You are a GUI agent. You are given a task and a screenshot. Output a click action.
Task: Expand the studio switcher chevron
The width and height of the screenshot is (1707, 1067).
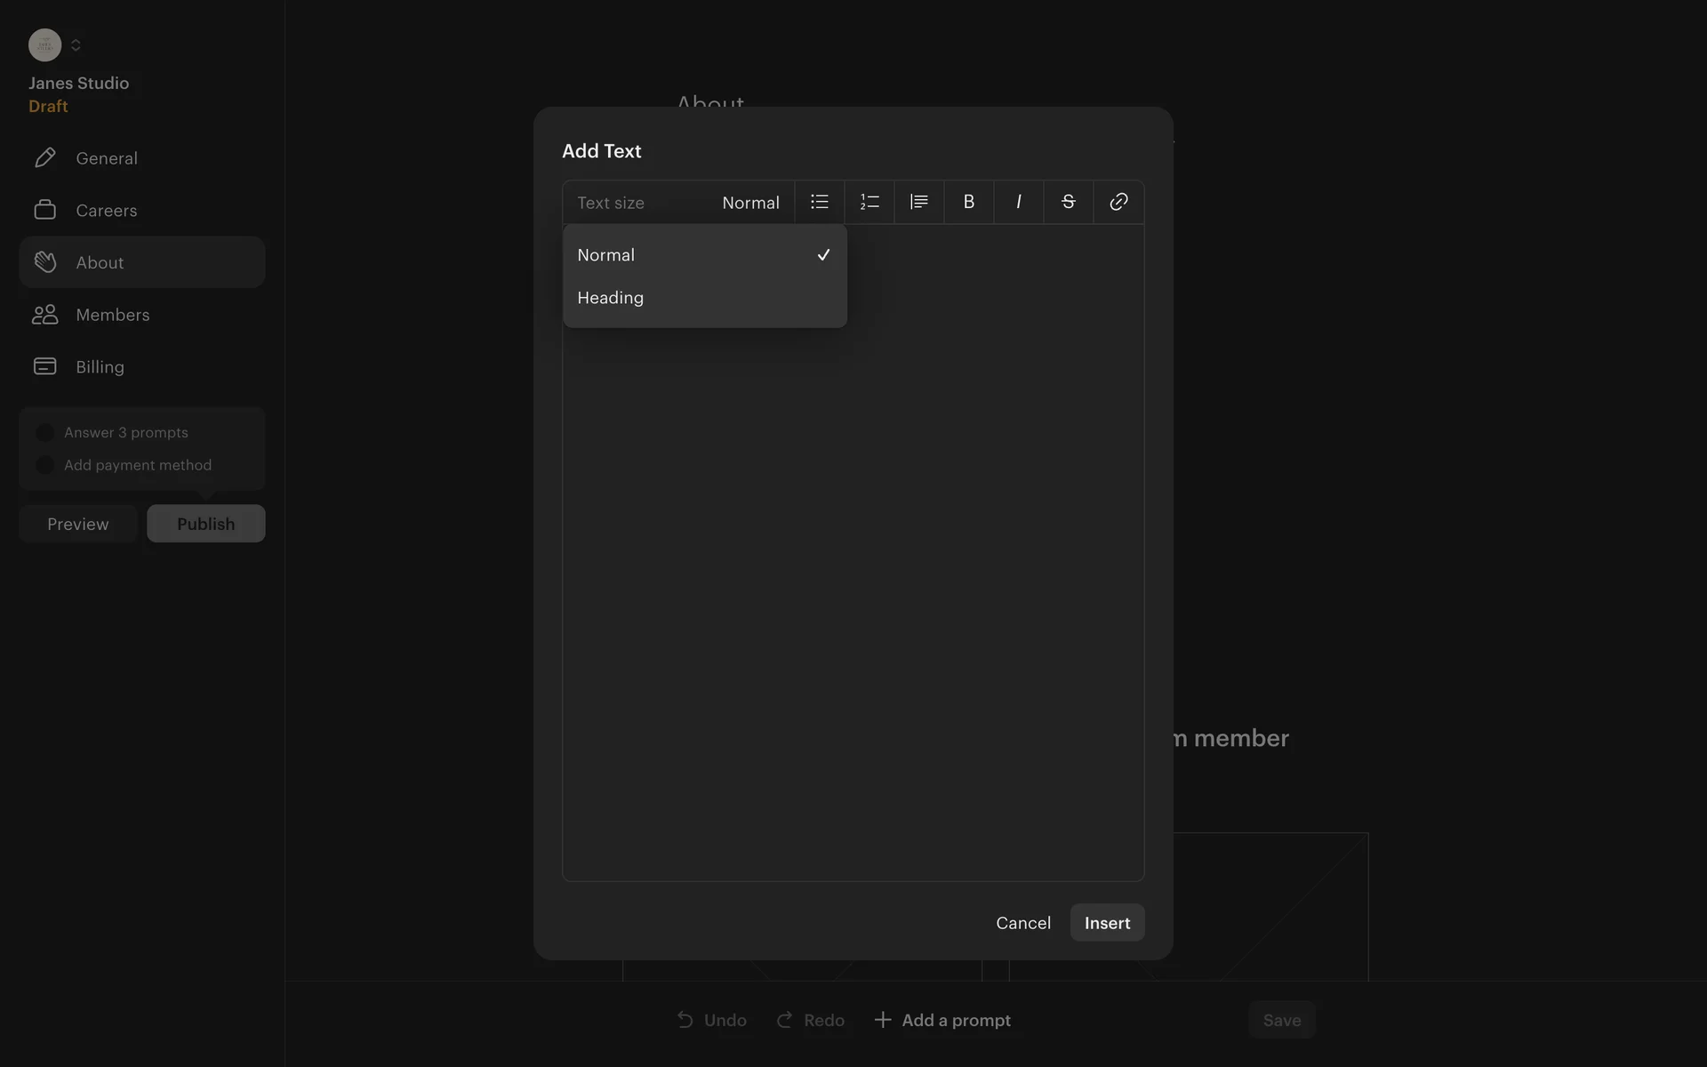click(76, 44)
